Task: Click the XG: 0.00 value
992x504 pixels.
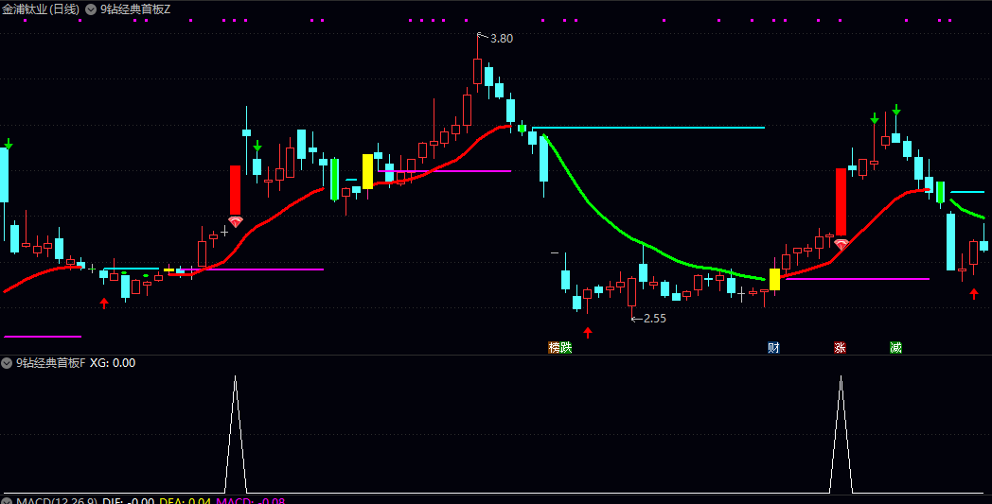Action: (113, 363)
